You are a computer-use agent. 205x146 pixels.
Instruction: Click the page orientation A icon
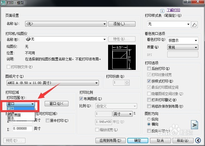click(x=195, y=125)
